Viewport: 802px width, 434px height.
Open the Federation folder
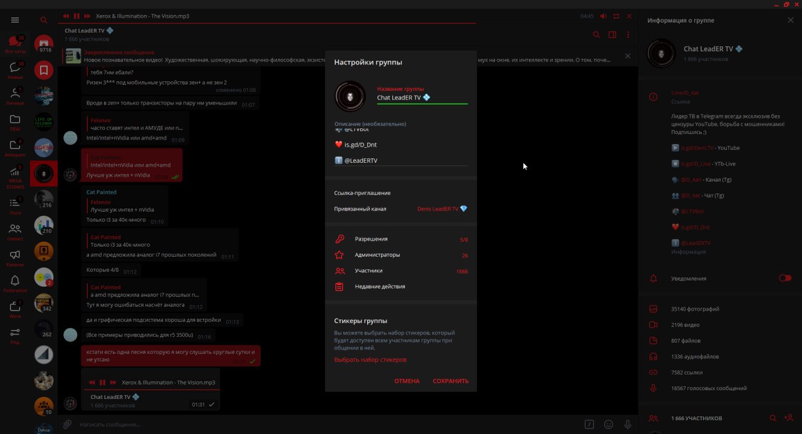click(15, 284)
